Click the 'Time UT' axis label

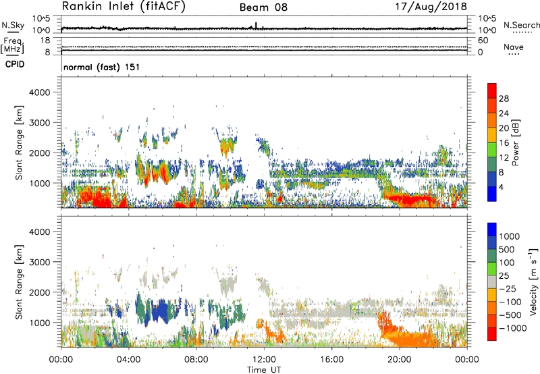264,370
